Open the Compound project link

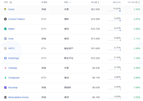pyautogui.click(x=14, y=78)
